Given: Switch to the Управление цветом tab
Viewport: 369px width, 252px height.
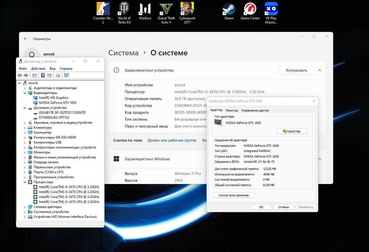Looking at the screenshot, I should [x=255, y=110].
